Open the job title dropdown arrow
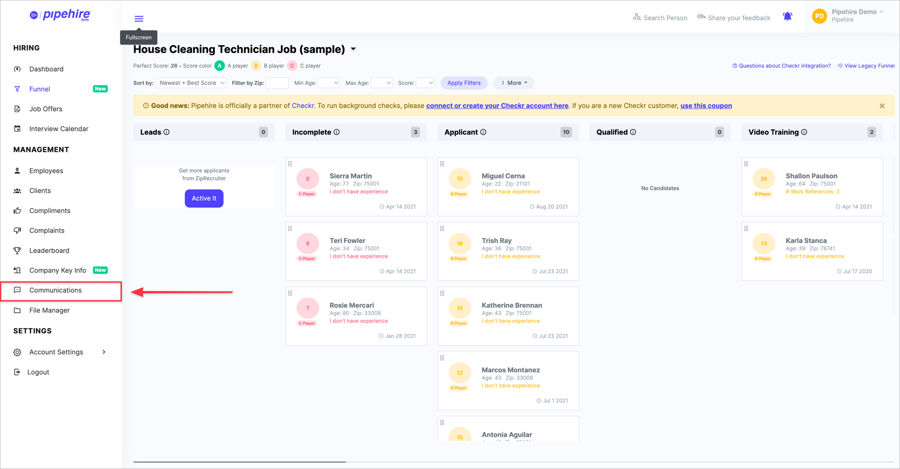 tap(353, 49)
